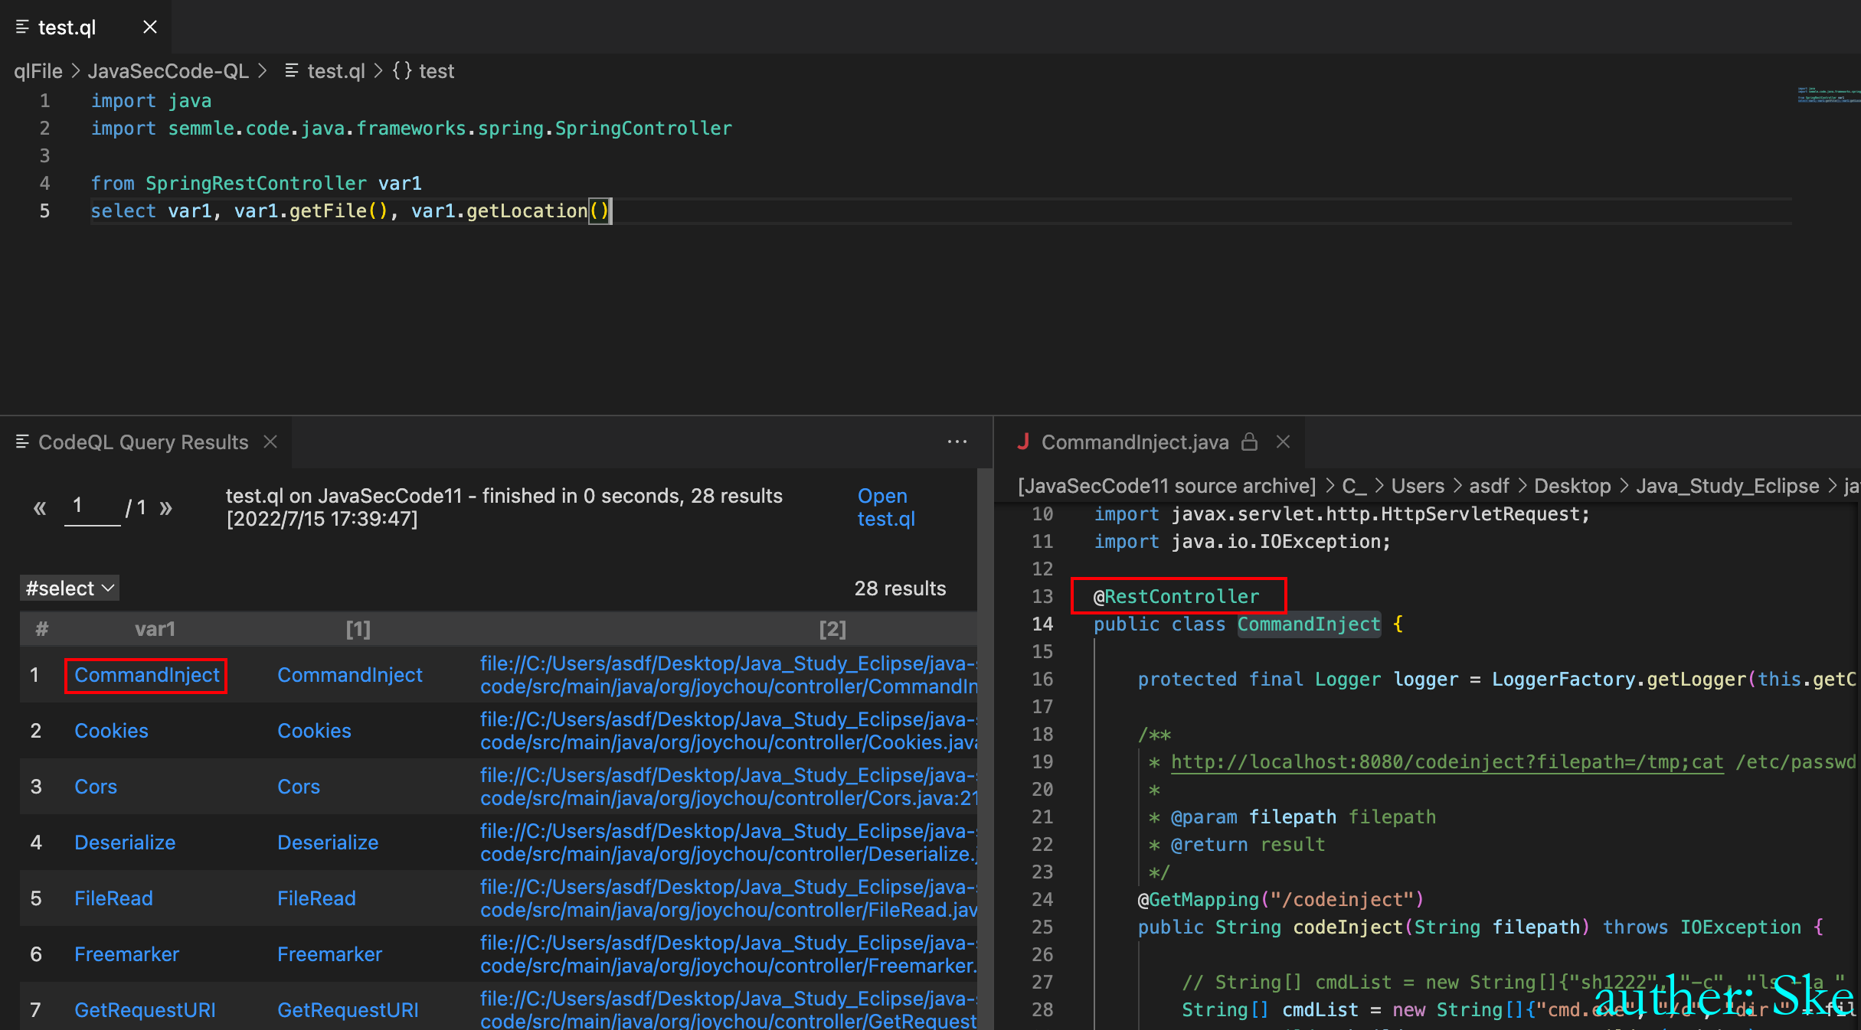This screenshot has width=1861, height=1030.
Task: Click the results panel vertical scrollbar
Action: pos(985,748)
